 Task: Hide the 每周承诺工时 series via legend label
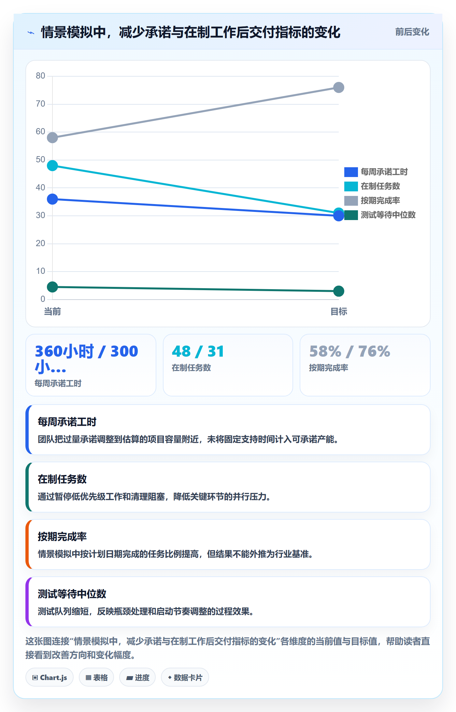[x=384, y=172]
